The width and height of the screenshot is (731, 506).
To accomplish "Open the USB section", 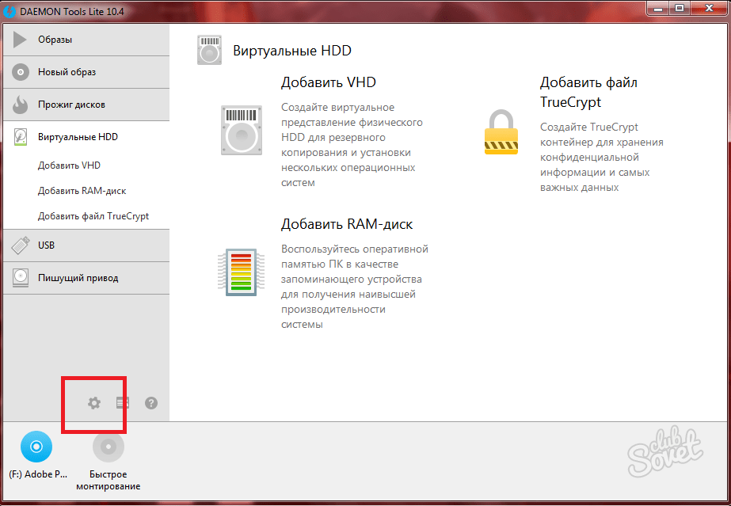I will pyautogui.click(x=86, y=245).
